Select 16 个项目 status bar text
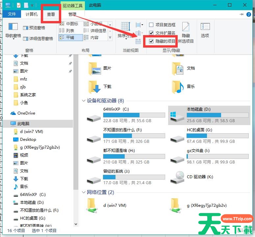Viewport: 255px width, 237px height. pos(16,231)
